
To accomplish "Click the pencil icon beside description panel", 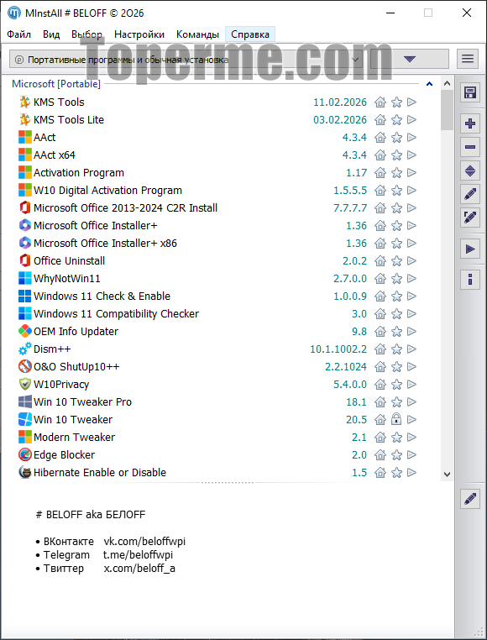I will (470, 498).
